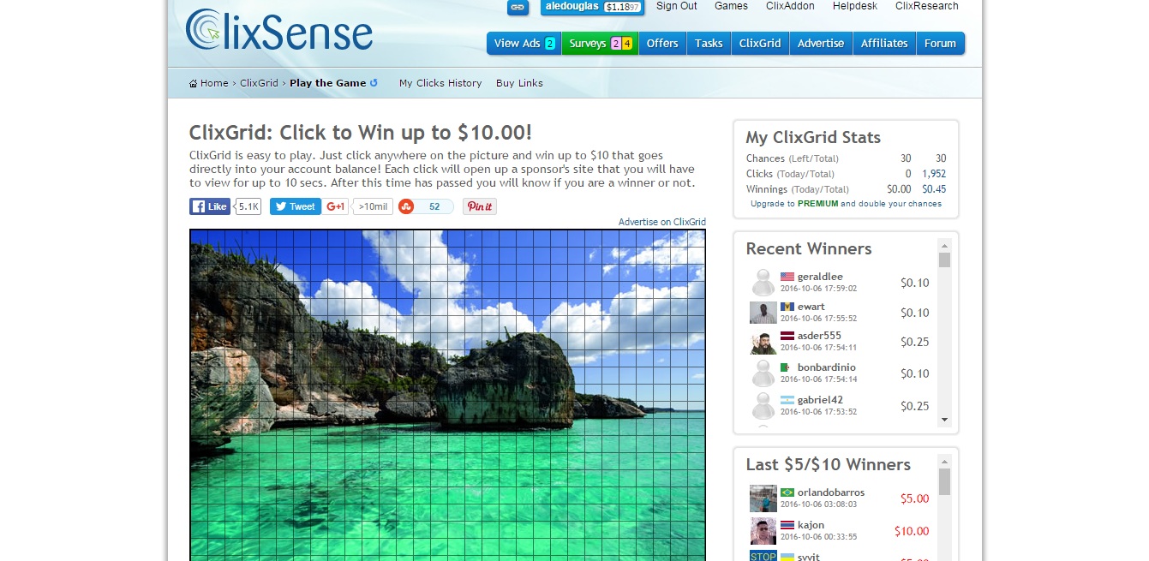Open orlandobarros winner avatar
The height and width of the screenshot is (561, 1149).
click(763, 498)
